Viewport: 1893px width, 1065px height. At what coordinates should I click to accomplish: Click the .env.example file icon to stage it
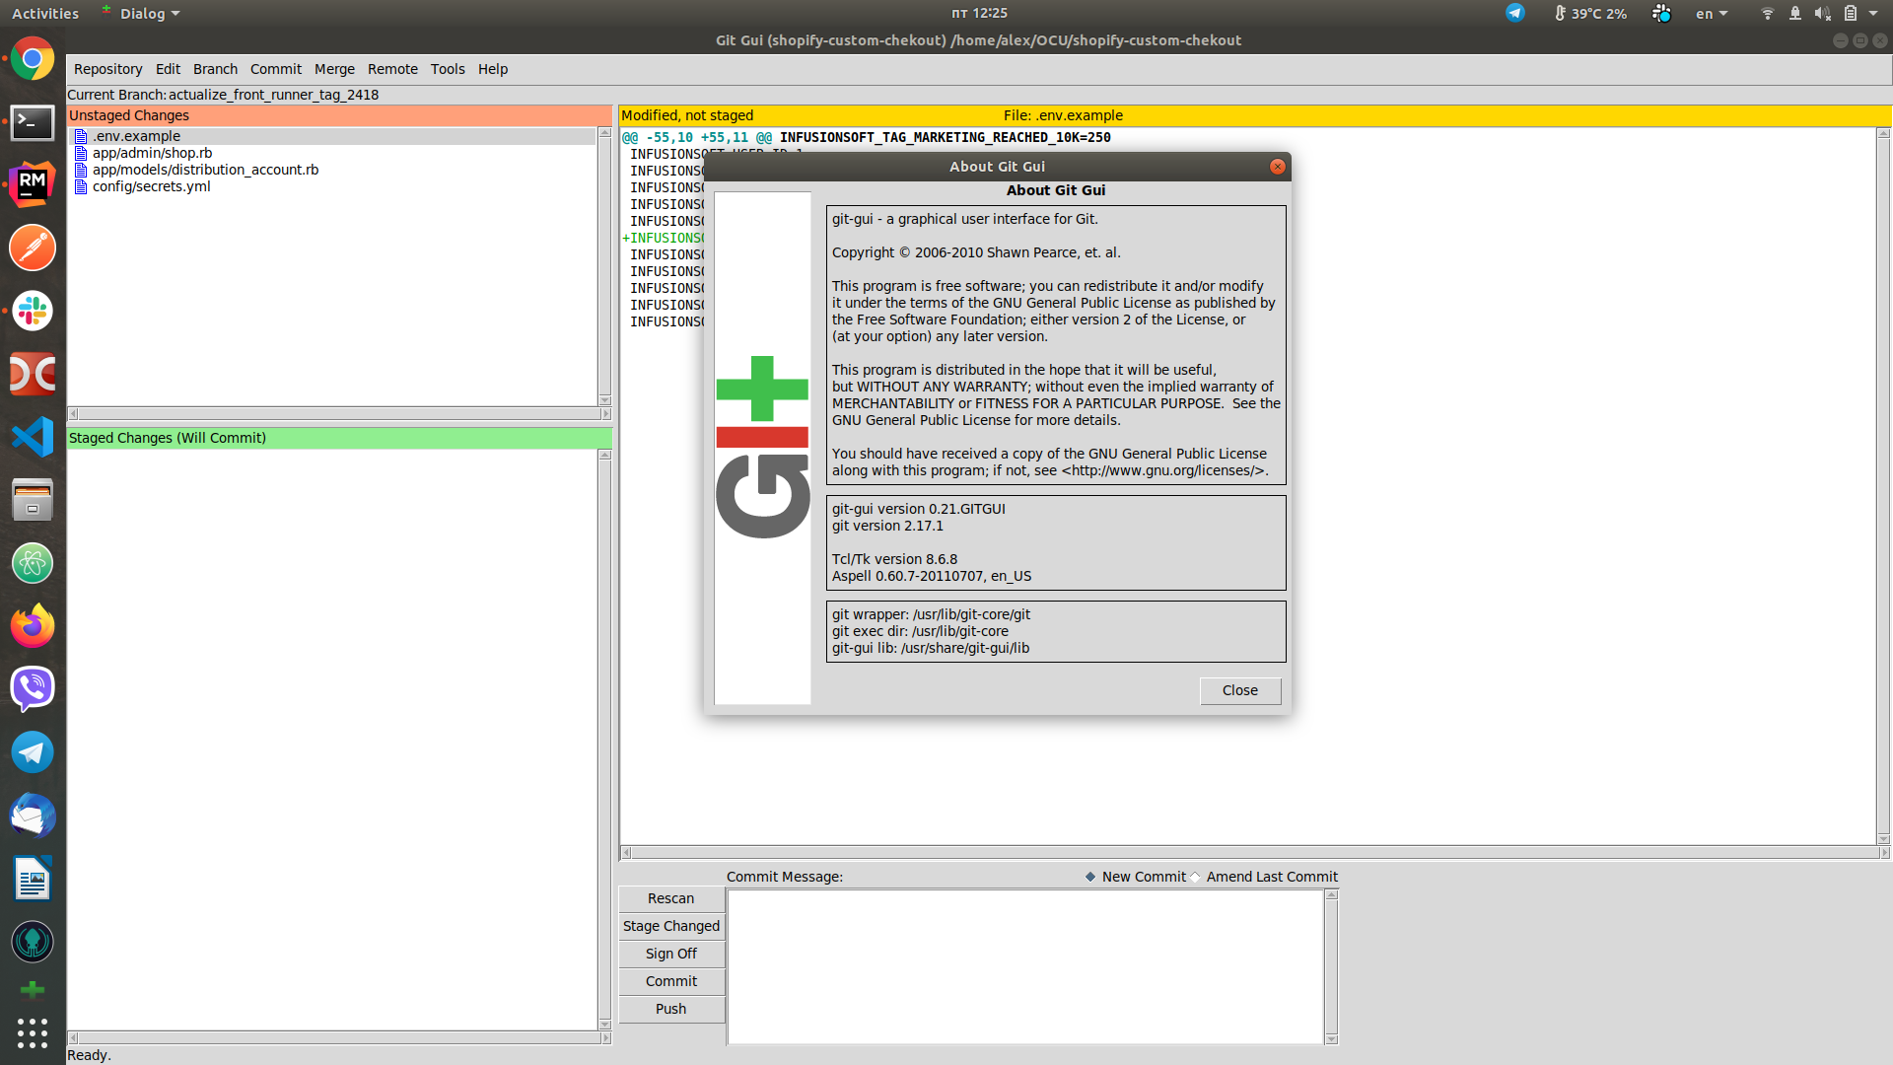pyautogui.click(x=81, y=136)
